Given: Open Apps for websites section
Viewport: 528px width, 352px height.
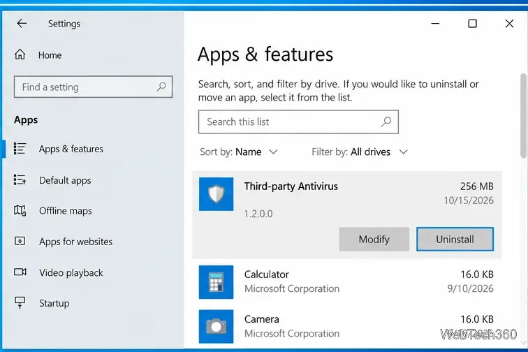Looking at the screenshot, I should (x=75, y=242).
